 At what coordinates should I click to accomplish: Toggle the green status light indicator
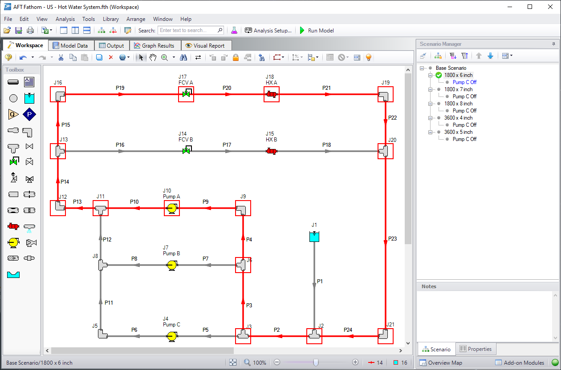point(555,363)
